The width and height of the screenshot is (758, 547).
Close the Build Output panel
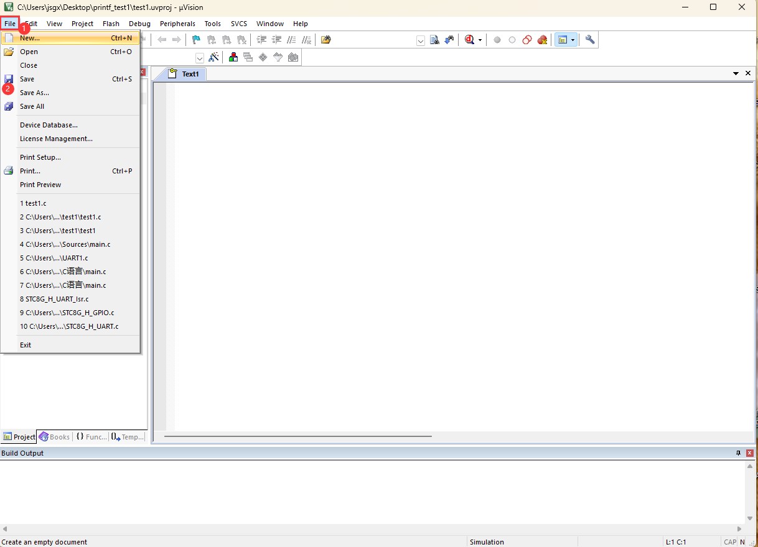(750, 453)
